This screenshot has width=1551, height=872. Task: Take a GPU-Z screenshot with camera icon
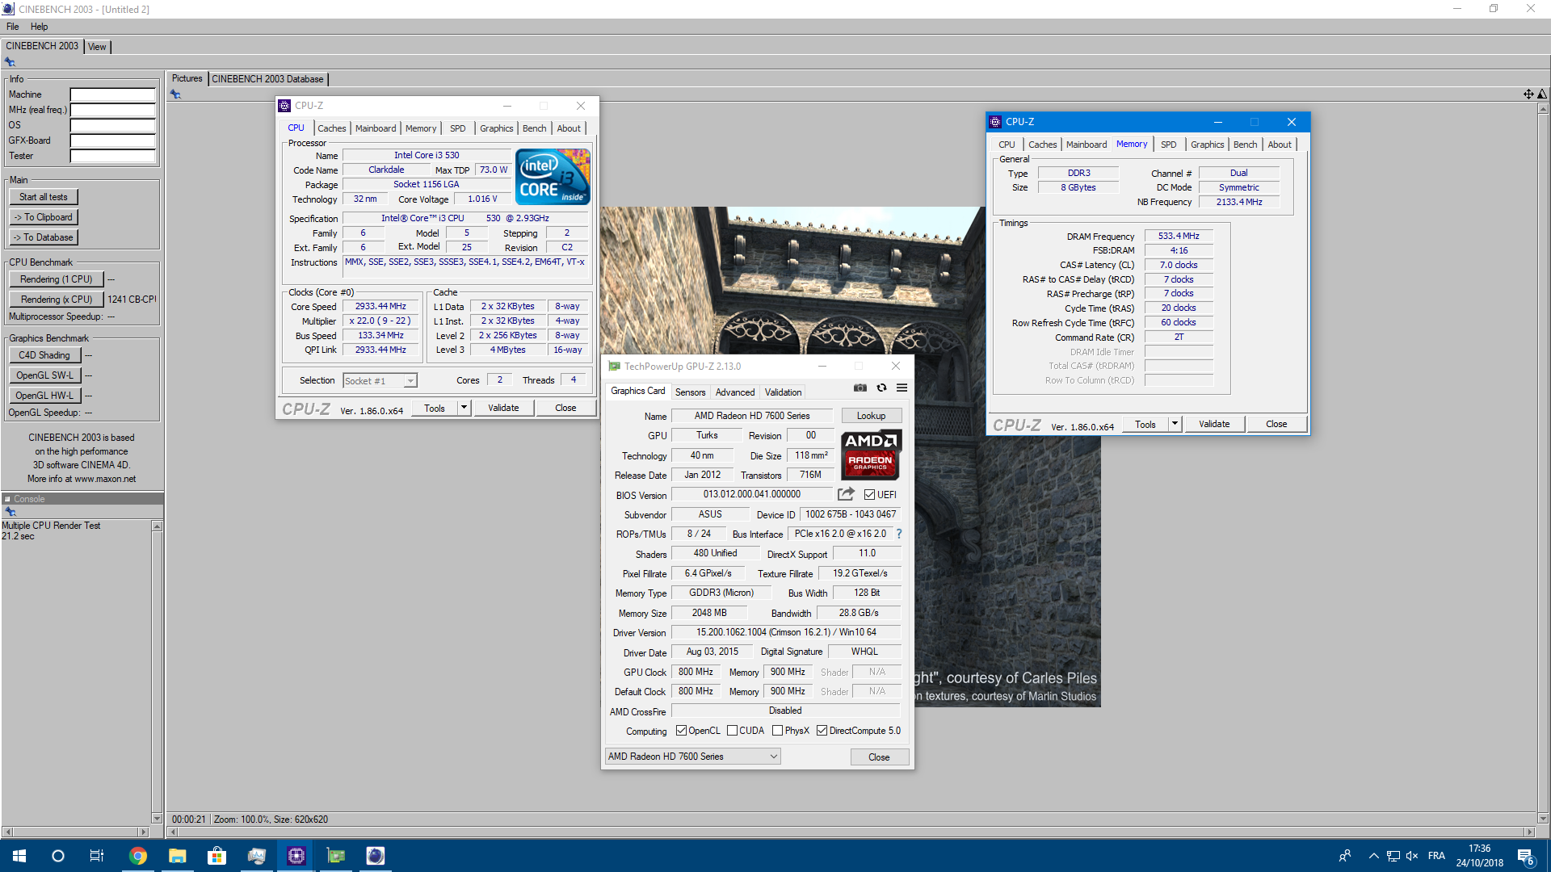pos(860,388)
